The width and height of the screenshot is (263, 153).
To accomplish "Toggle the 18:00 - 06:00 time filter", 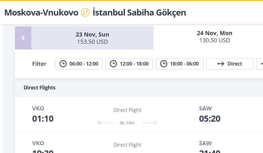I will click(x=180, y=64).
